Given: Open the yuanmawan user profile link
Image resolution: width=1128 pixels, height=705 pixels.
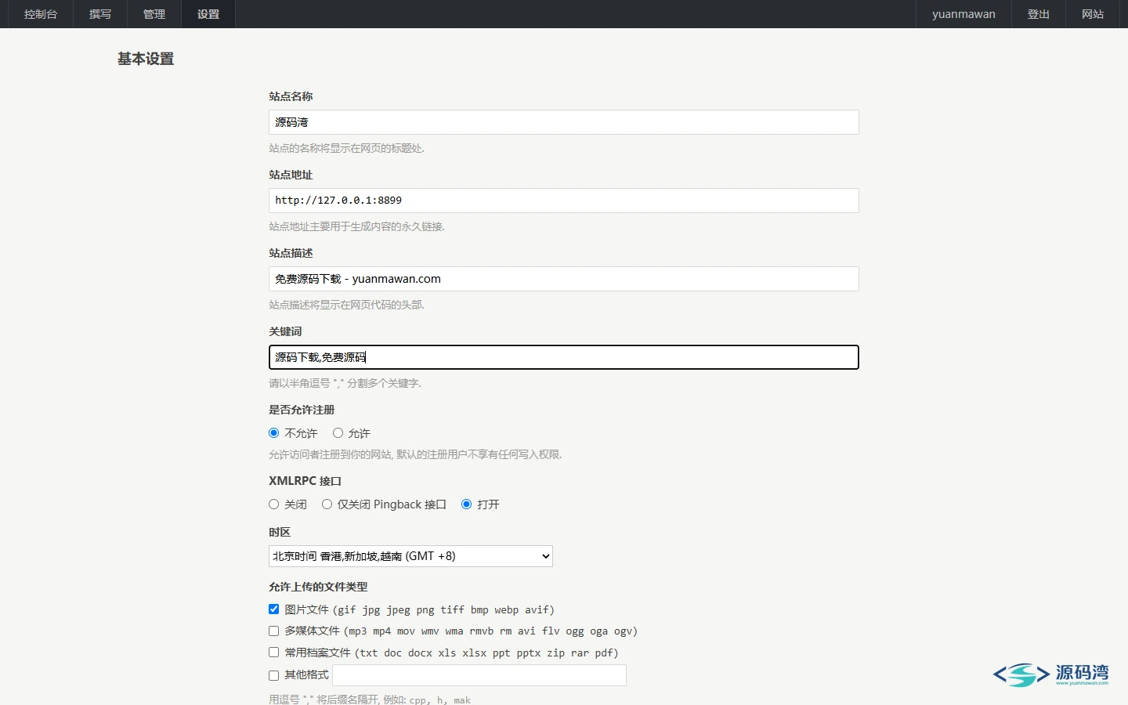Looking at the screenshot, I should pyautogui.click(x=963, y=14).
